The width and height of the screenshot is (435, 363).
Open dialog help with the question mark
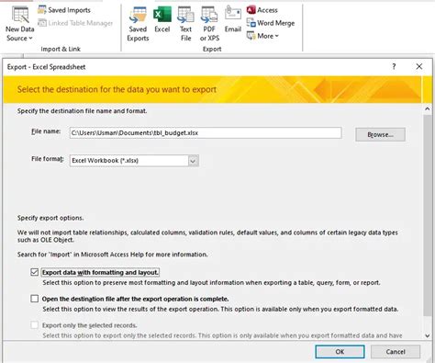pyautogui.click(x=394, y=66)
